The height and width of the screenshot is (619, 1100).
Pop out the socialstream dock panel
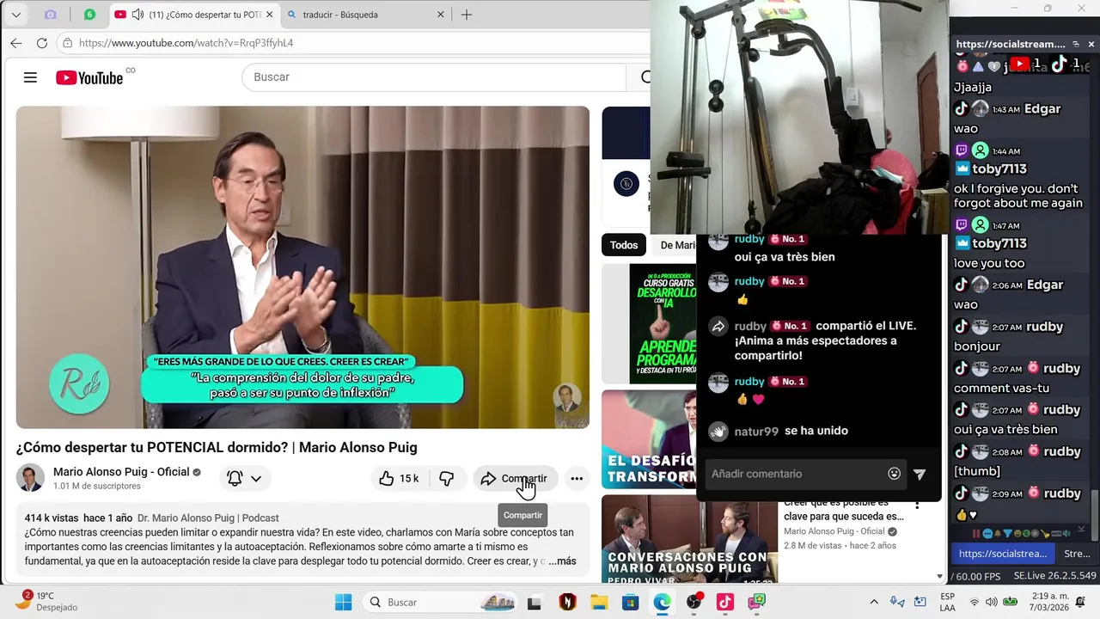[1075, 44]
